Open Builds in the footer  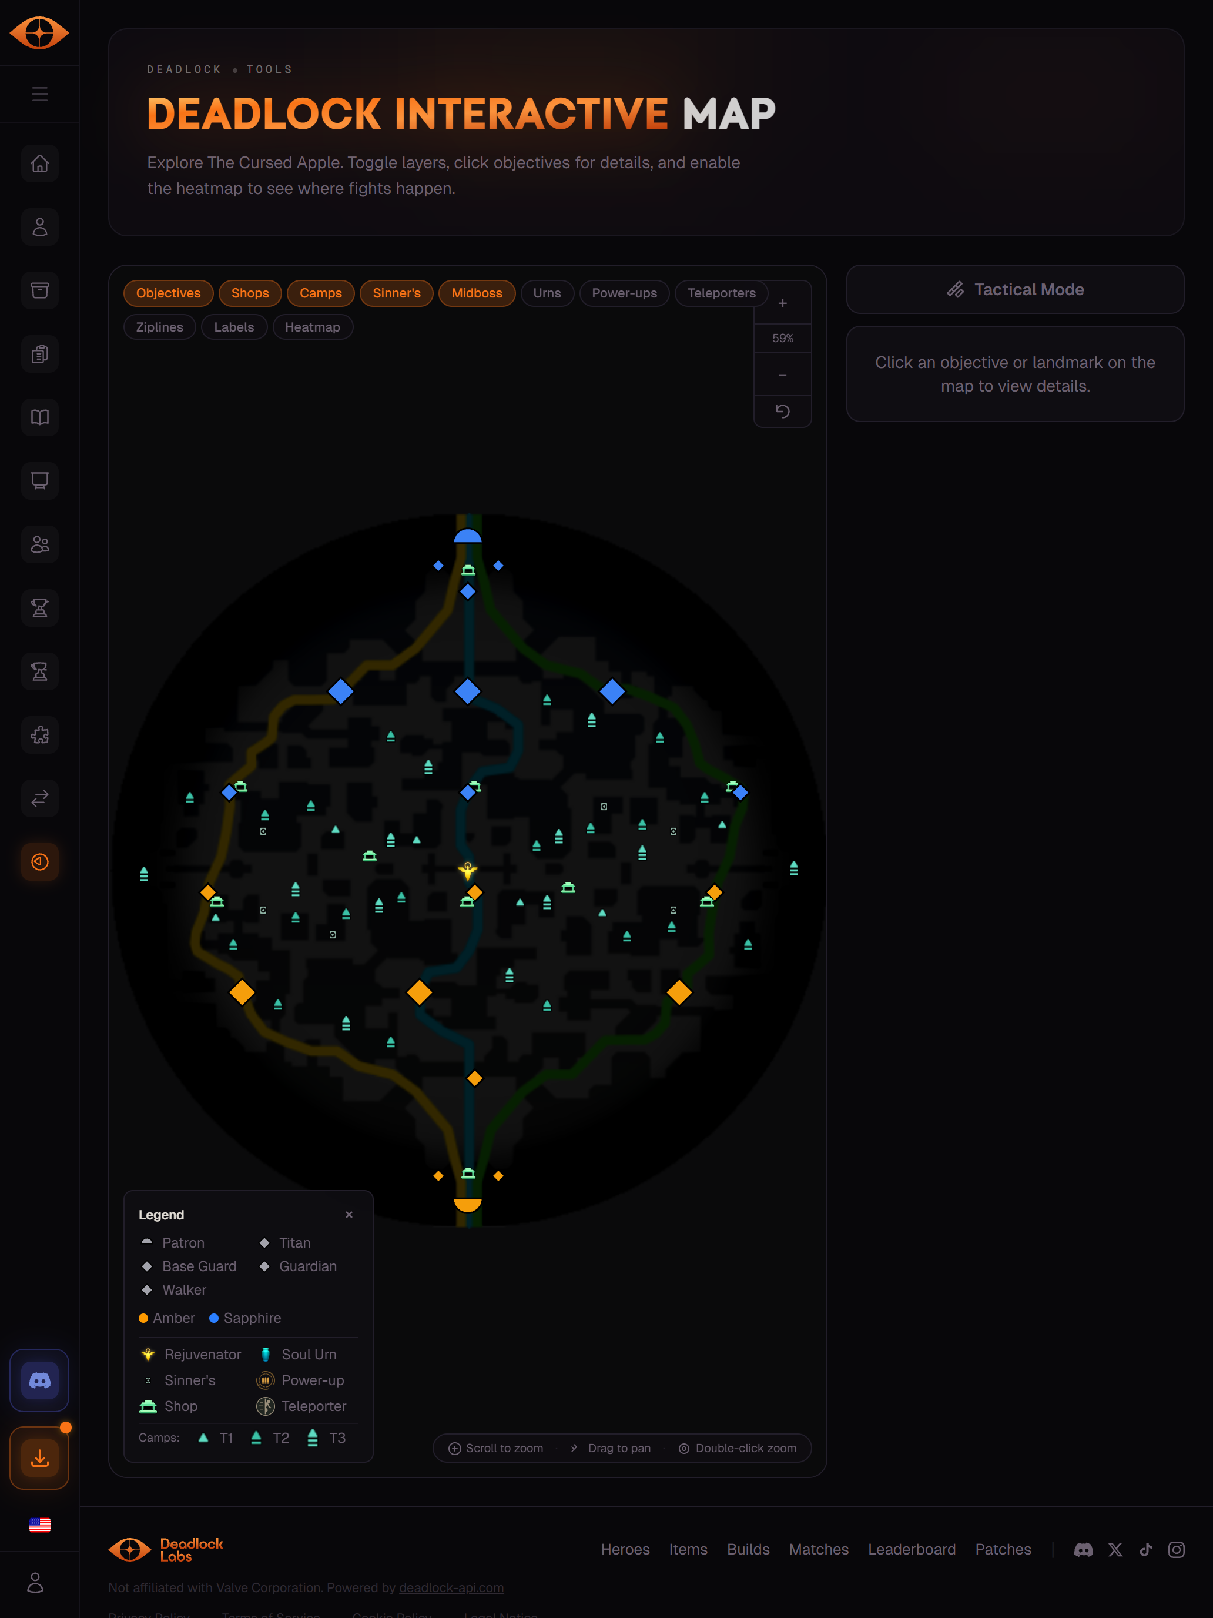click(x=748, y=1549)
